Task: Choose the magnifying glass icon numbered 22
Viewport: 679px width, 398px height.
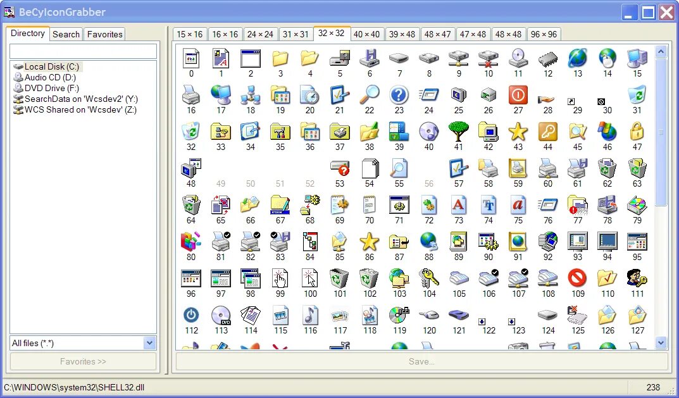Action: tap(370, 95)
